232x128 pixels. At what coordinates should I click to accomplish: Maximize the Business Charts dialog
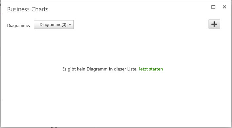tap(213, 7)
